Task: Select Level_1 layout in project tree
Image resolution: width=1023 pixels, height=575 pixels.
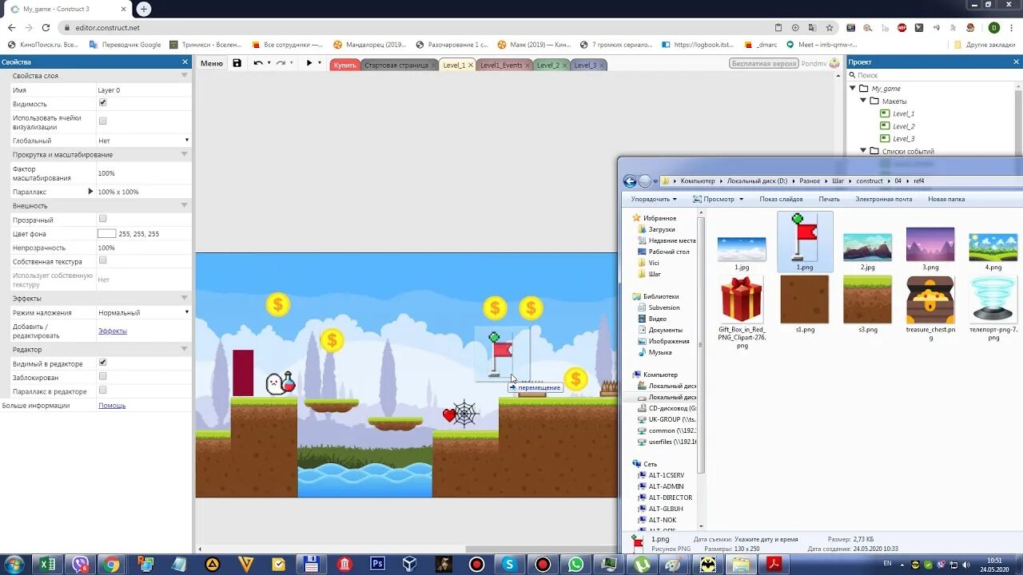Action: point(903,113)
